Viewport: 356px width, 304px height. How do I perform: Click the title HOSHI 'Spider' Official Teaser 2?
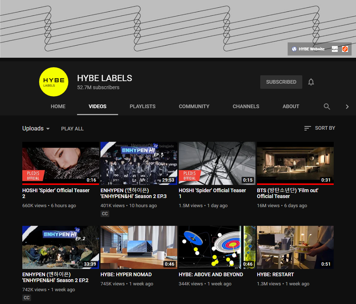[56, 193]
